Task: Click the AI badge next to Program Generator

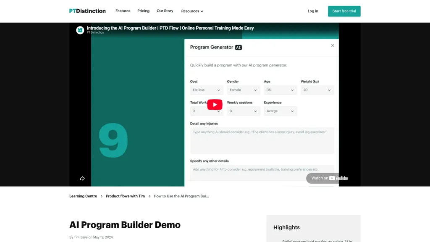Action: [239, 47]
